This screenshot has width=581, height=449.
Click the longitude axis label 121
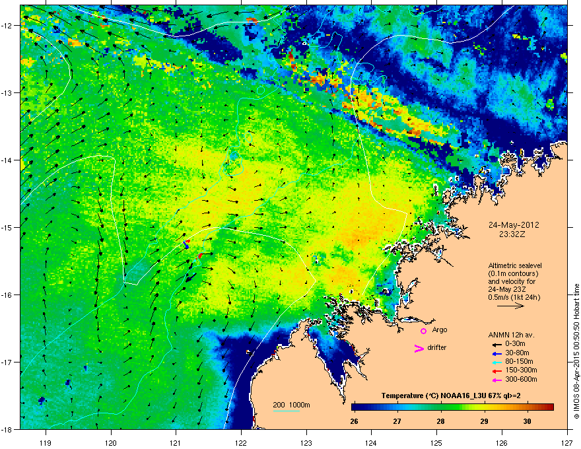coord(176,442)
